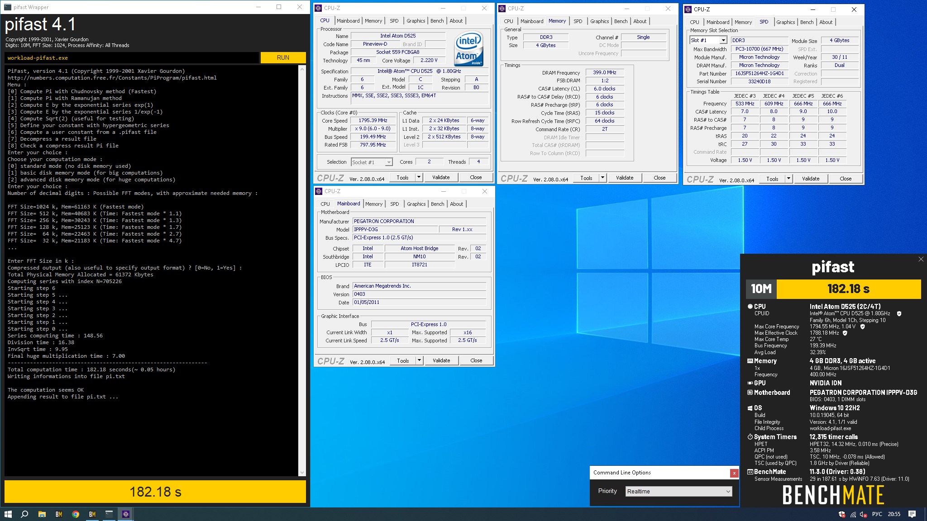The height and width of the screenshot is (521, 927).
Task: Click the GPU icon in BenchMate panel
Action: tap(750, 383)
